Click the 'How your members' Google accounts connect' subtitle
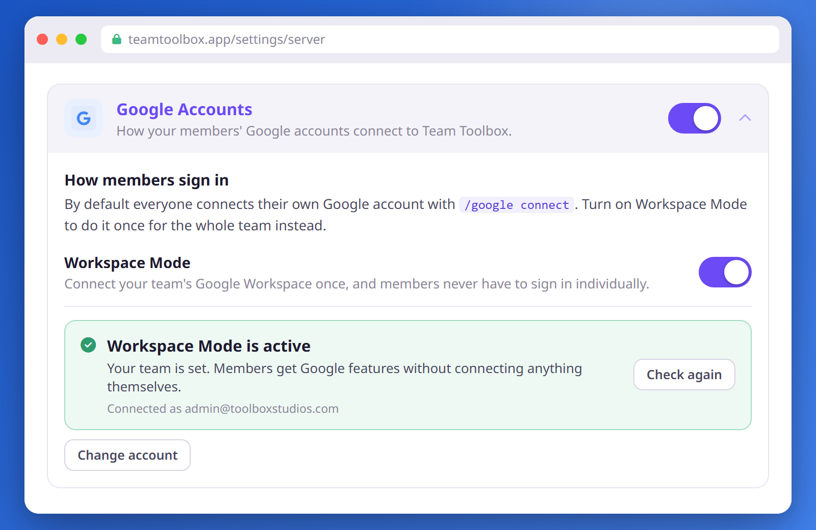This screenshot has height=530, width=816. point(314,131)
